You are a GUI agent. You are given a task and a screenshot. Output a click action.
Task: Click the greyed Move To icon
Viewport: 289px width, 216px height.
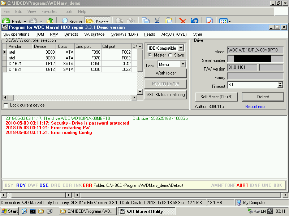pyautogui.click(x=120, y=21)
